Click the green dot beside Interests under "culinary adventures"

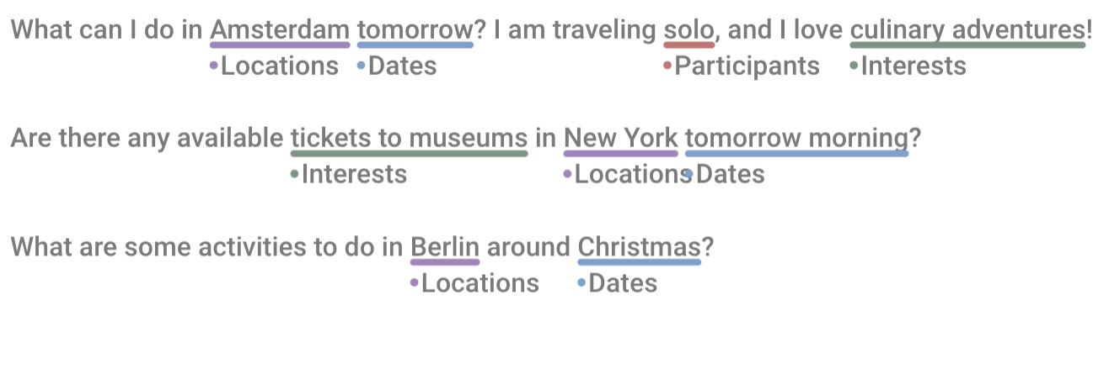click(x=854, y=65)
